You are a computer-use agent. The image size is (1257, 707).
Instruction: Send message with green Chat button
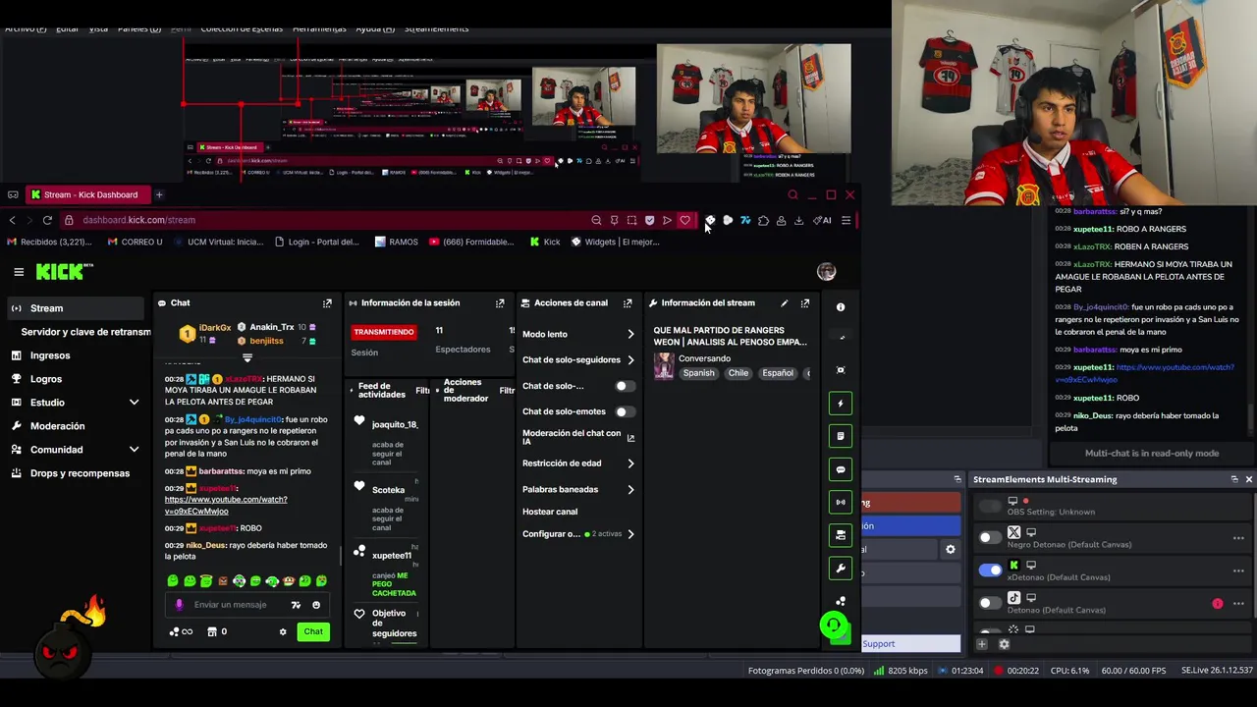click(x=313, y=632)
